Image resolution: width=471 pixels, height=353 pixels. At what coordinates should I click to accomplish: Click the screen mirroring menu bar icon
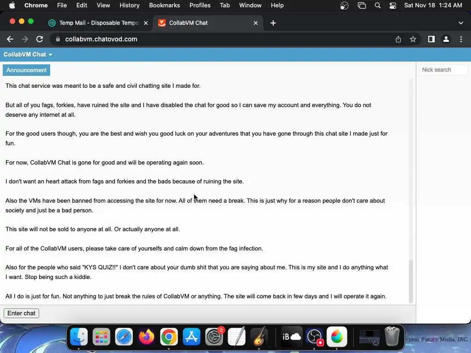pos(362,5)
